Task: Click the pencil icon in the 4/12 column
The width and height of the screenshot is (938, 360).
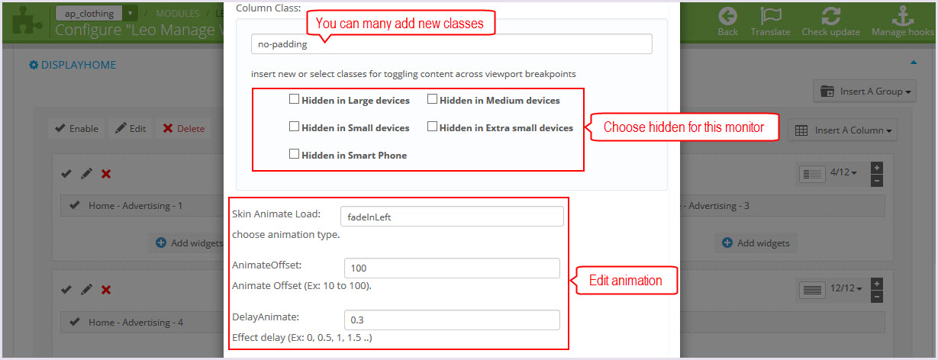Action: [x=86, y=174]
